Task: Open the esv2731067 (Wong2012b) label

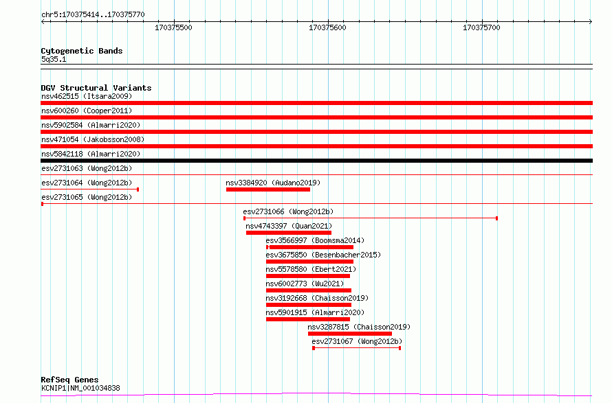Action: pyautogui.click(x=357, y=341)
